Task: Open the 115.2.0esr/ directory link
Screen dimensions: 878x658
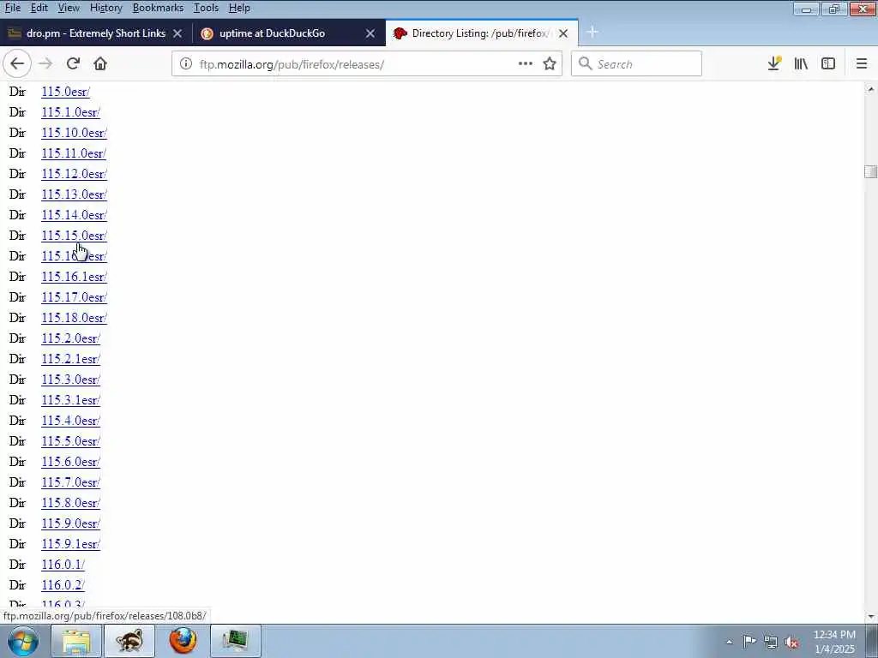Action: coord(70,338)
